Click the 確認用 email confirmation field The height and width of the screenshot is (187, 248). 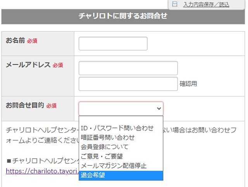(x=128, y=84)
